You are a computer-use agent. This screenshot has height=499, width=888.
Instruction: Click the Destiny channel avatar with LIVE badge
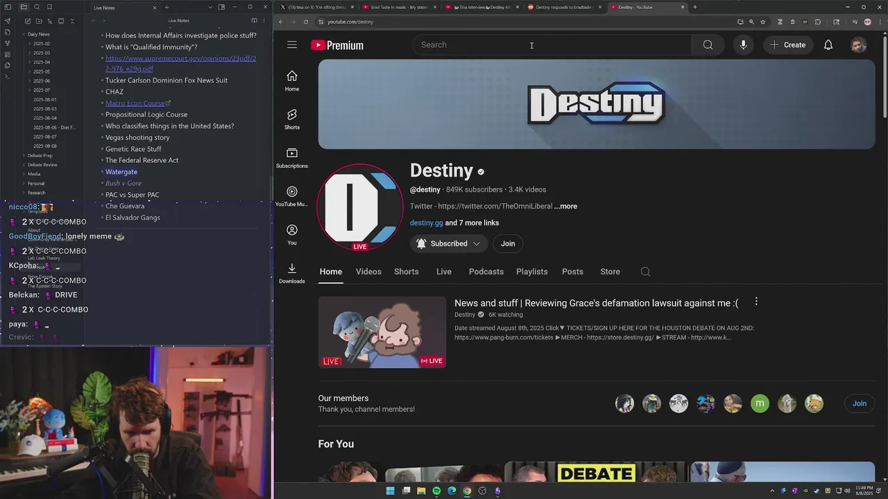point(360,207)
